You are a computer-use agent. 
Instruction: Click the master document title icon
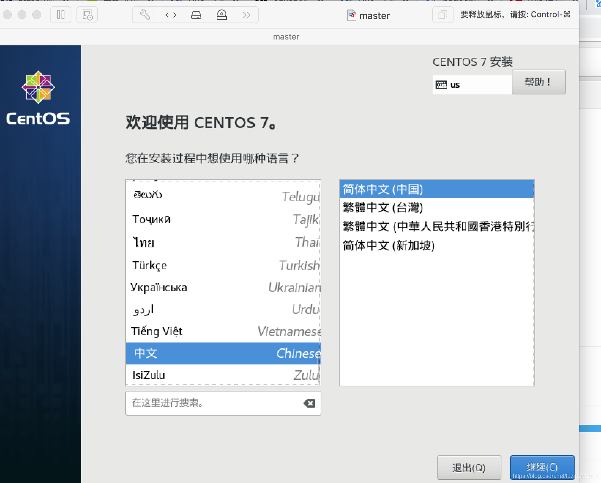(352, 15)
